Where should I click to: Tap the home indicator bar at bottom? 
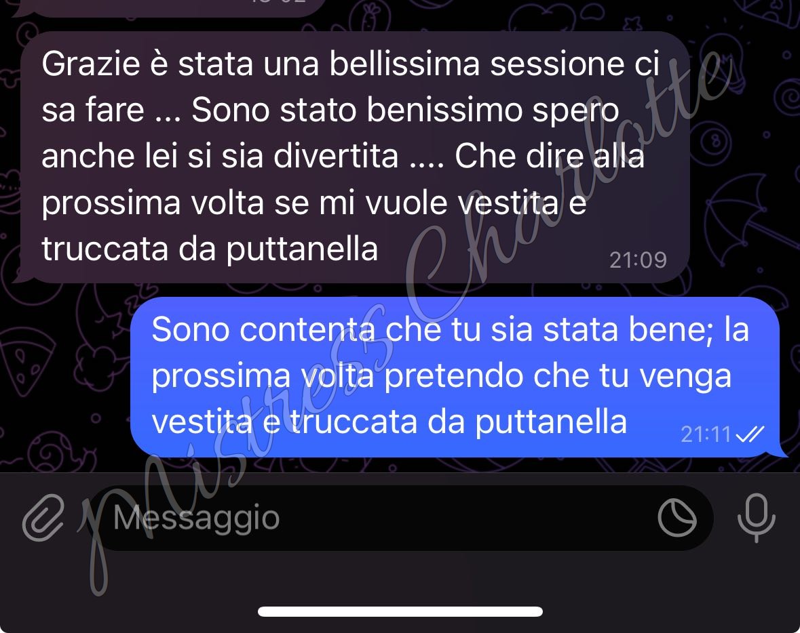pyautogui.click(x=400, y=611)
